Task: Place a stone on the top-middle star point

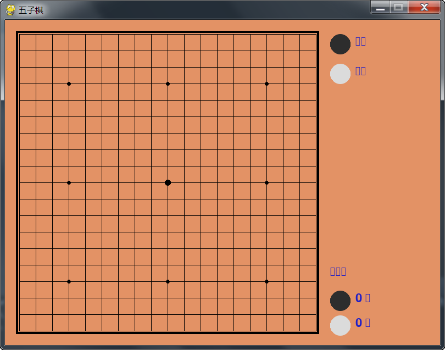Action: [x=168, y=84]
